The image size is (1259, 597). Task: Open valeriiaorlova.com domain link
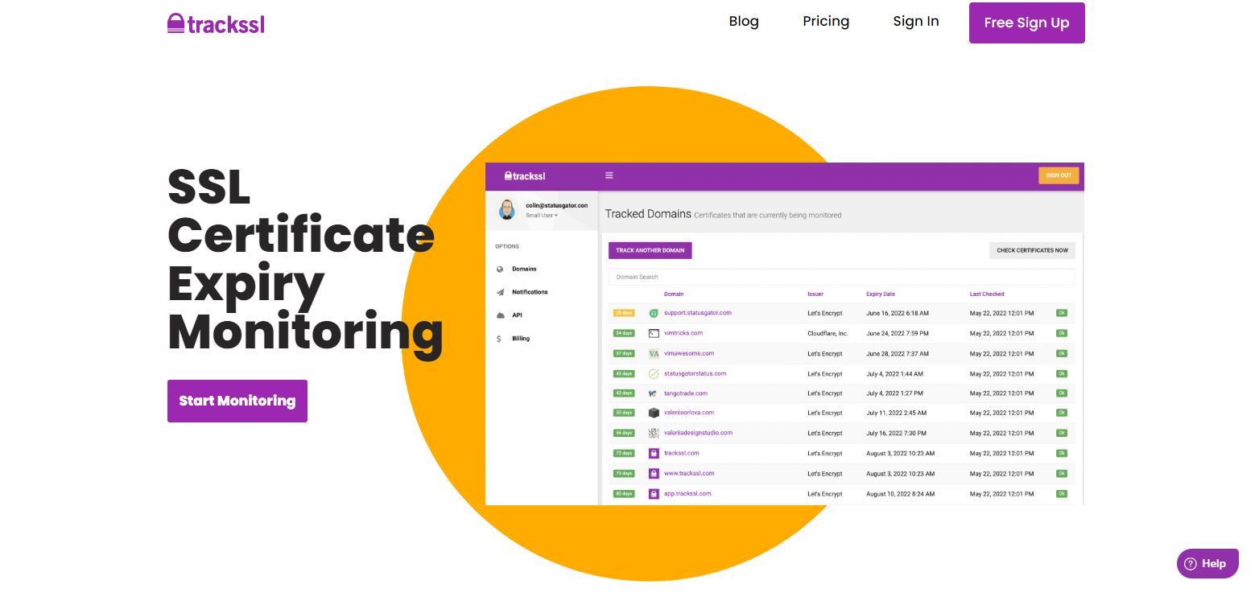click(x=689, y=413)
